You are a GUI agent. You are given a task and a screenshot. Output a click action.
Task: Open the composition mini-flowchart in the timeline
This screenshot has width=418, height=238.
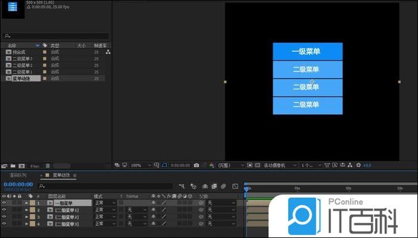182,186
